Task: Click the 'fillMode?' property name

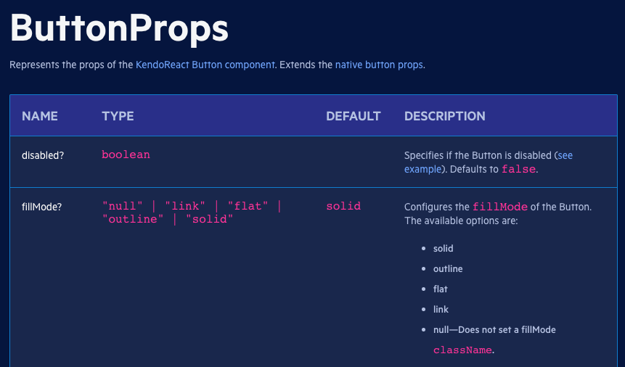Action: tap(42, 207)
